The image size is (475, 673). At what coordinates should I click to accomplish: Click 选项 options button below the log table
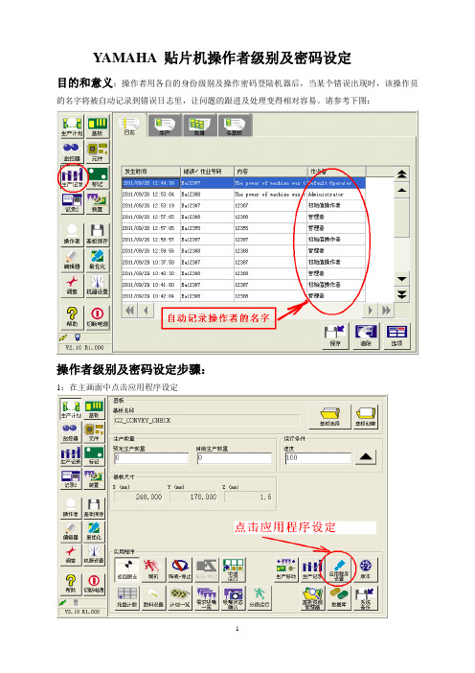397,336
